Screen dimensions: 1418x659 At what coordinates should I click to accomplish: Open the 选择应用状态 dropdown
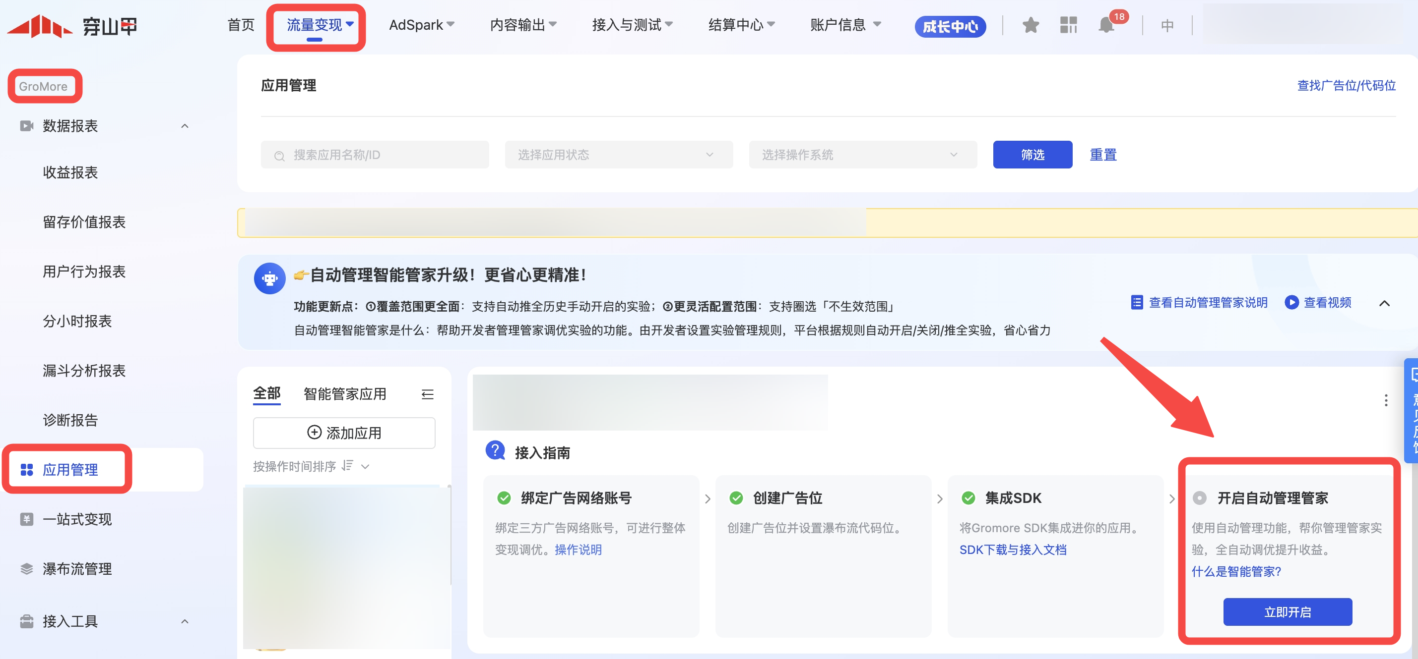tap(618, 155)
